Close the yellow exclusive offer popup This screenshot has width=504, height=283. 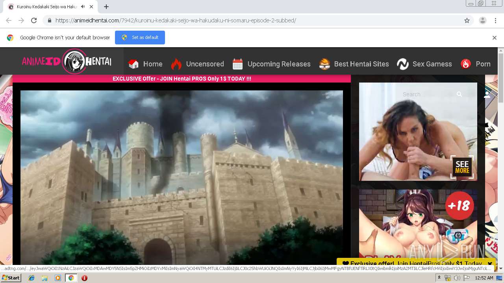point(490,264)
